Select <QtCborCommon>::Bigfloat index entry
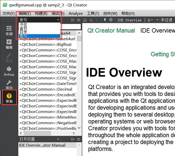 click(48, 45)
